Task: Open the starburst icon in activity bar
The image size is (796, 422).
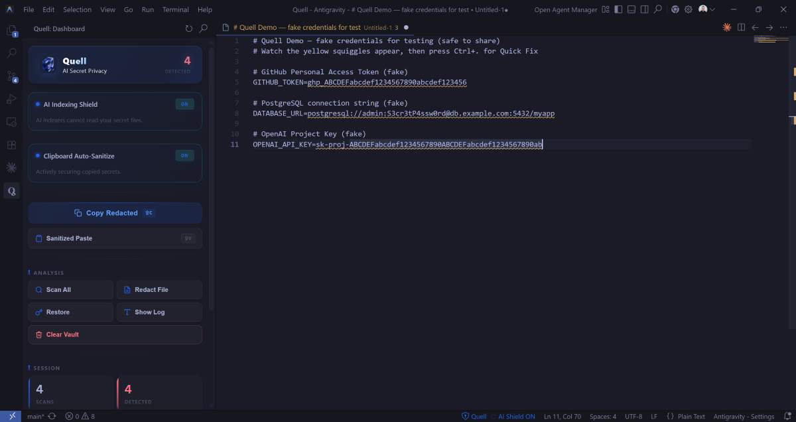Action: tap(11, 168)
